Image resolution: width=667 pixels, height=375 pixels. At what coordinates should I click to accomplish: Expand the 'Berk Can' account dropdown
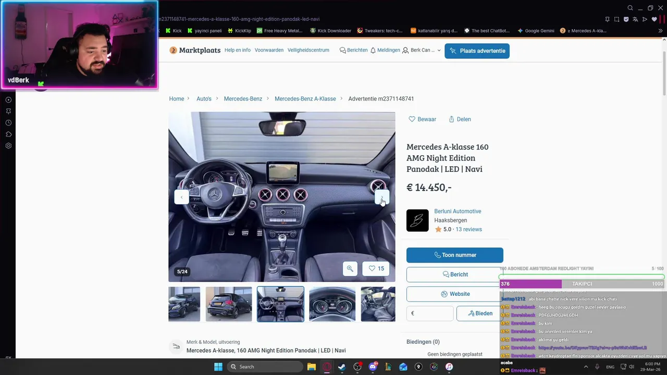coord(422,50)
